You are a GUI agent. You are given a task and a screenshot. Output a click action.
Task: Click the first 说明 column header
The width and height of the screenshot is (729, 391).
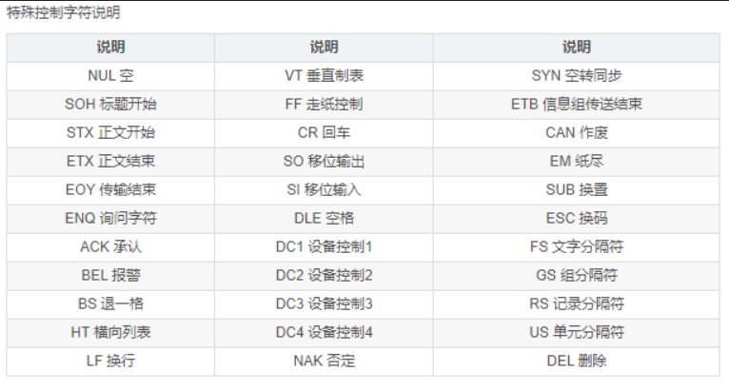click(x=110, y=47)
